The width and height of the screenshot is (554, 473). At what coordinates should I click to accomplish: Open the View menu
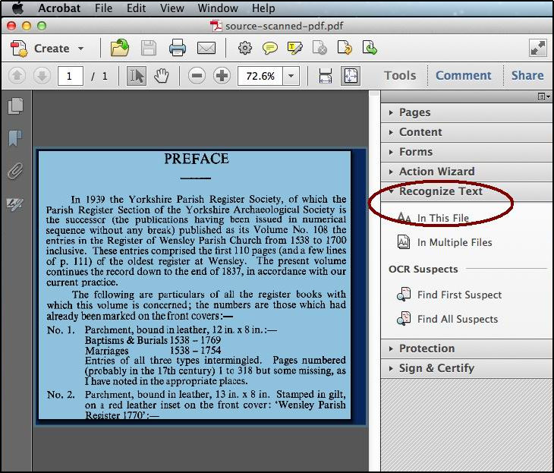[x=172, y=8]
